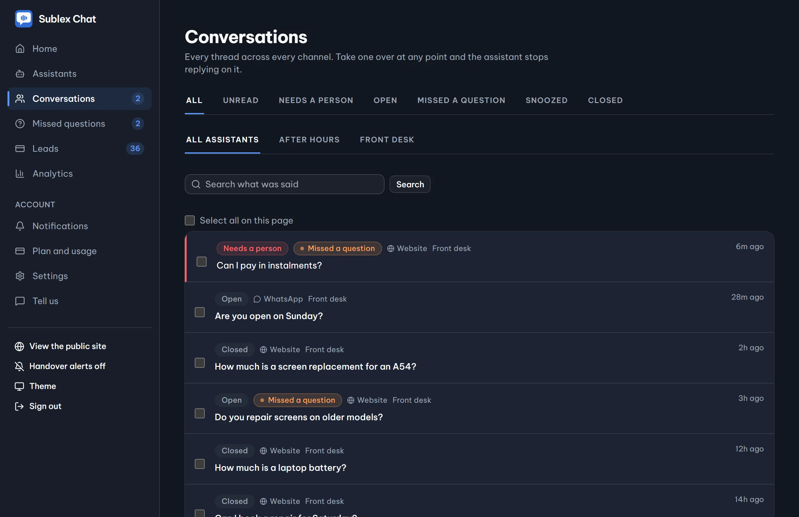Image resolution: width=799 pixels, height=517 pixels.
Task: Open the Closed conversations tab
Action: [605, 101]
